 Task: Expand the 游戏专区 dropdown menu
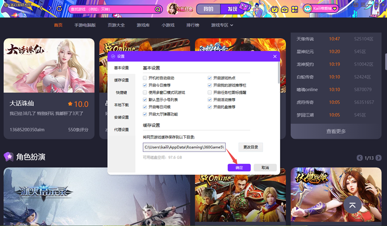222,25
